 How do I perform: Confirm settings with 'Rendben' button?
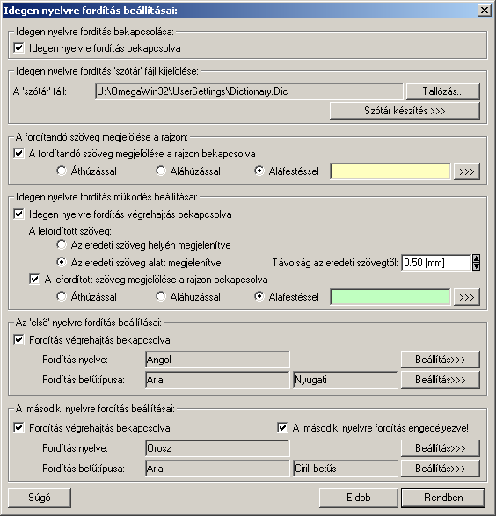(x=443, y=498)
